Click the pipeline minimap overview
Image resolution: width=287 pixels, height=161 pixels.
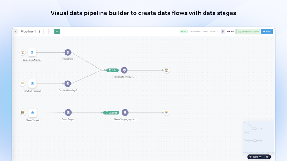click(259, 137)
